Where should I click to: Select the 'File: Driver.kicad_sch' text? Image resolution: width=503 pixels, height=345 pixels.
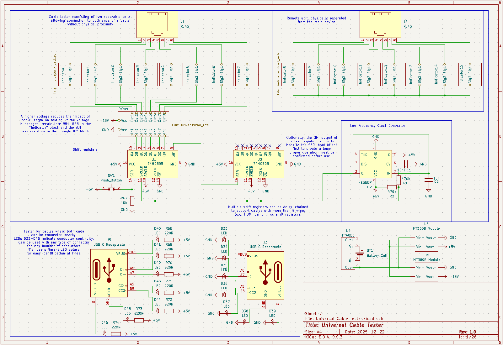(190, 125)
